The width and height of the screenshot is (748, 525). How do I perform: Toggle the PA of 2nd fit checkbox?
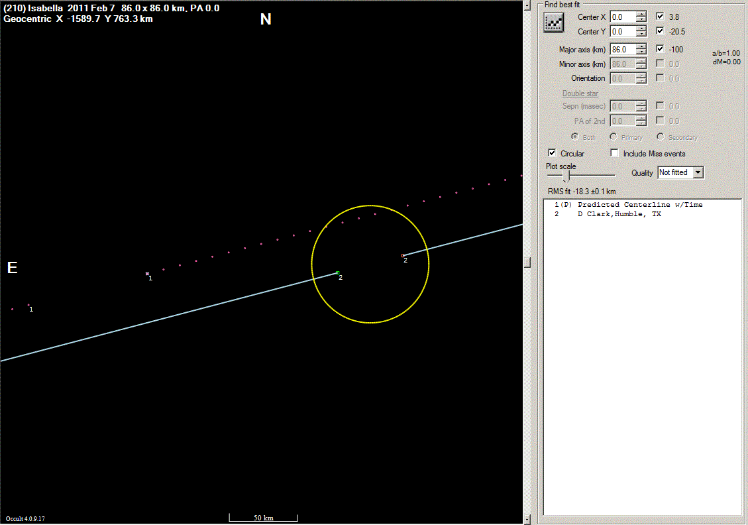coord(660,121)
